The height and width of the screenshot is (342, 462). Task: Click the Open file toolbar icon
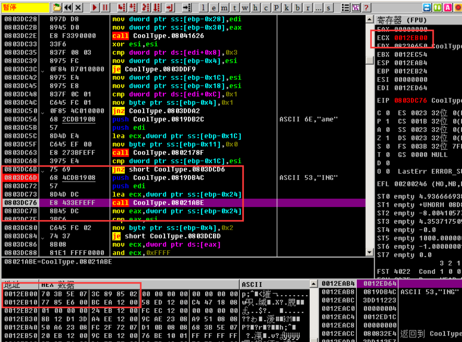click(57, 8)
